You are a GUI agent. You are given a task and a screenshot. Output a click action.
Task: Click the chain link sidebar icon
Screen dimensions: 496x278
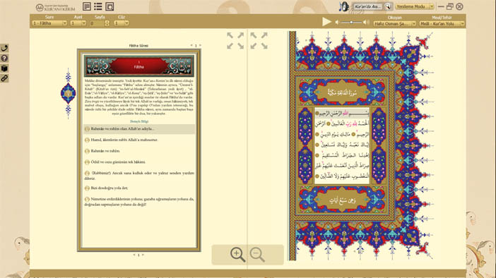click(4, 78)
